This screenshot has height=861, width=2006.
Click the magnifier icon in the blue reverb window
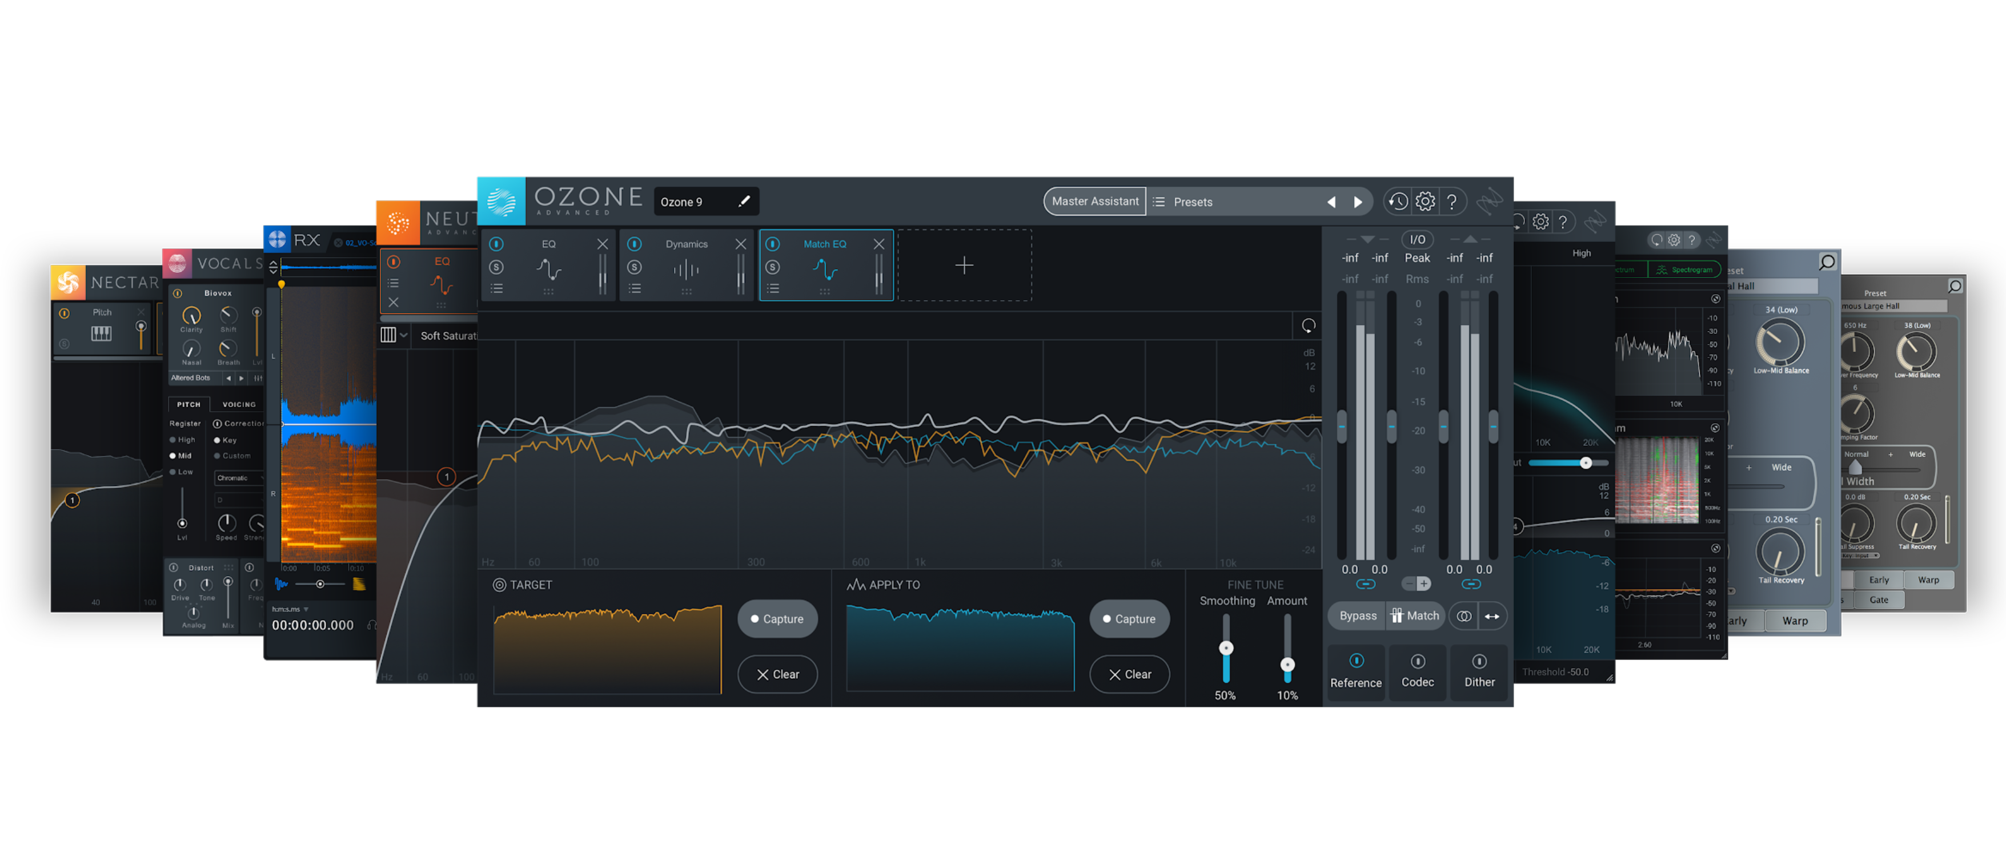point(1827,261)
